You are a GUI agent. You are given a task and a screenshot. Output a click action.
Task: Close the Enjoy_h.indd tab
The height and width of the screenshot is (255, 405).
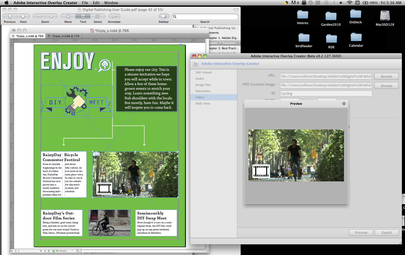(49, 36)
